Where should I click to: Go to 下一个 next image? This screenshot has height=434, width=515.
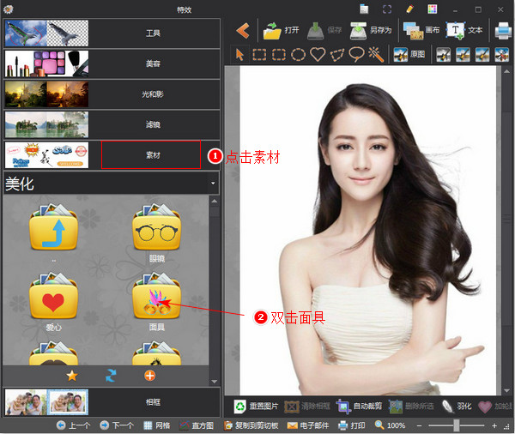point(117,425)
